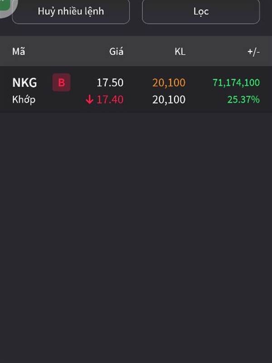
Task: Click the orange 20,100 order volume
Action: [x=169, y=83]
